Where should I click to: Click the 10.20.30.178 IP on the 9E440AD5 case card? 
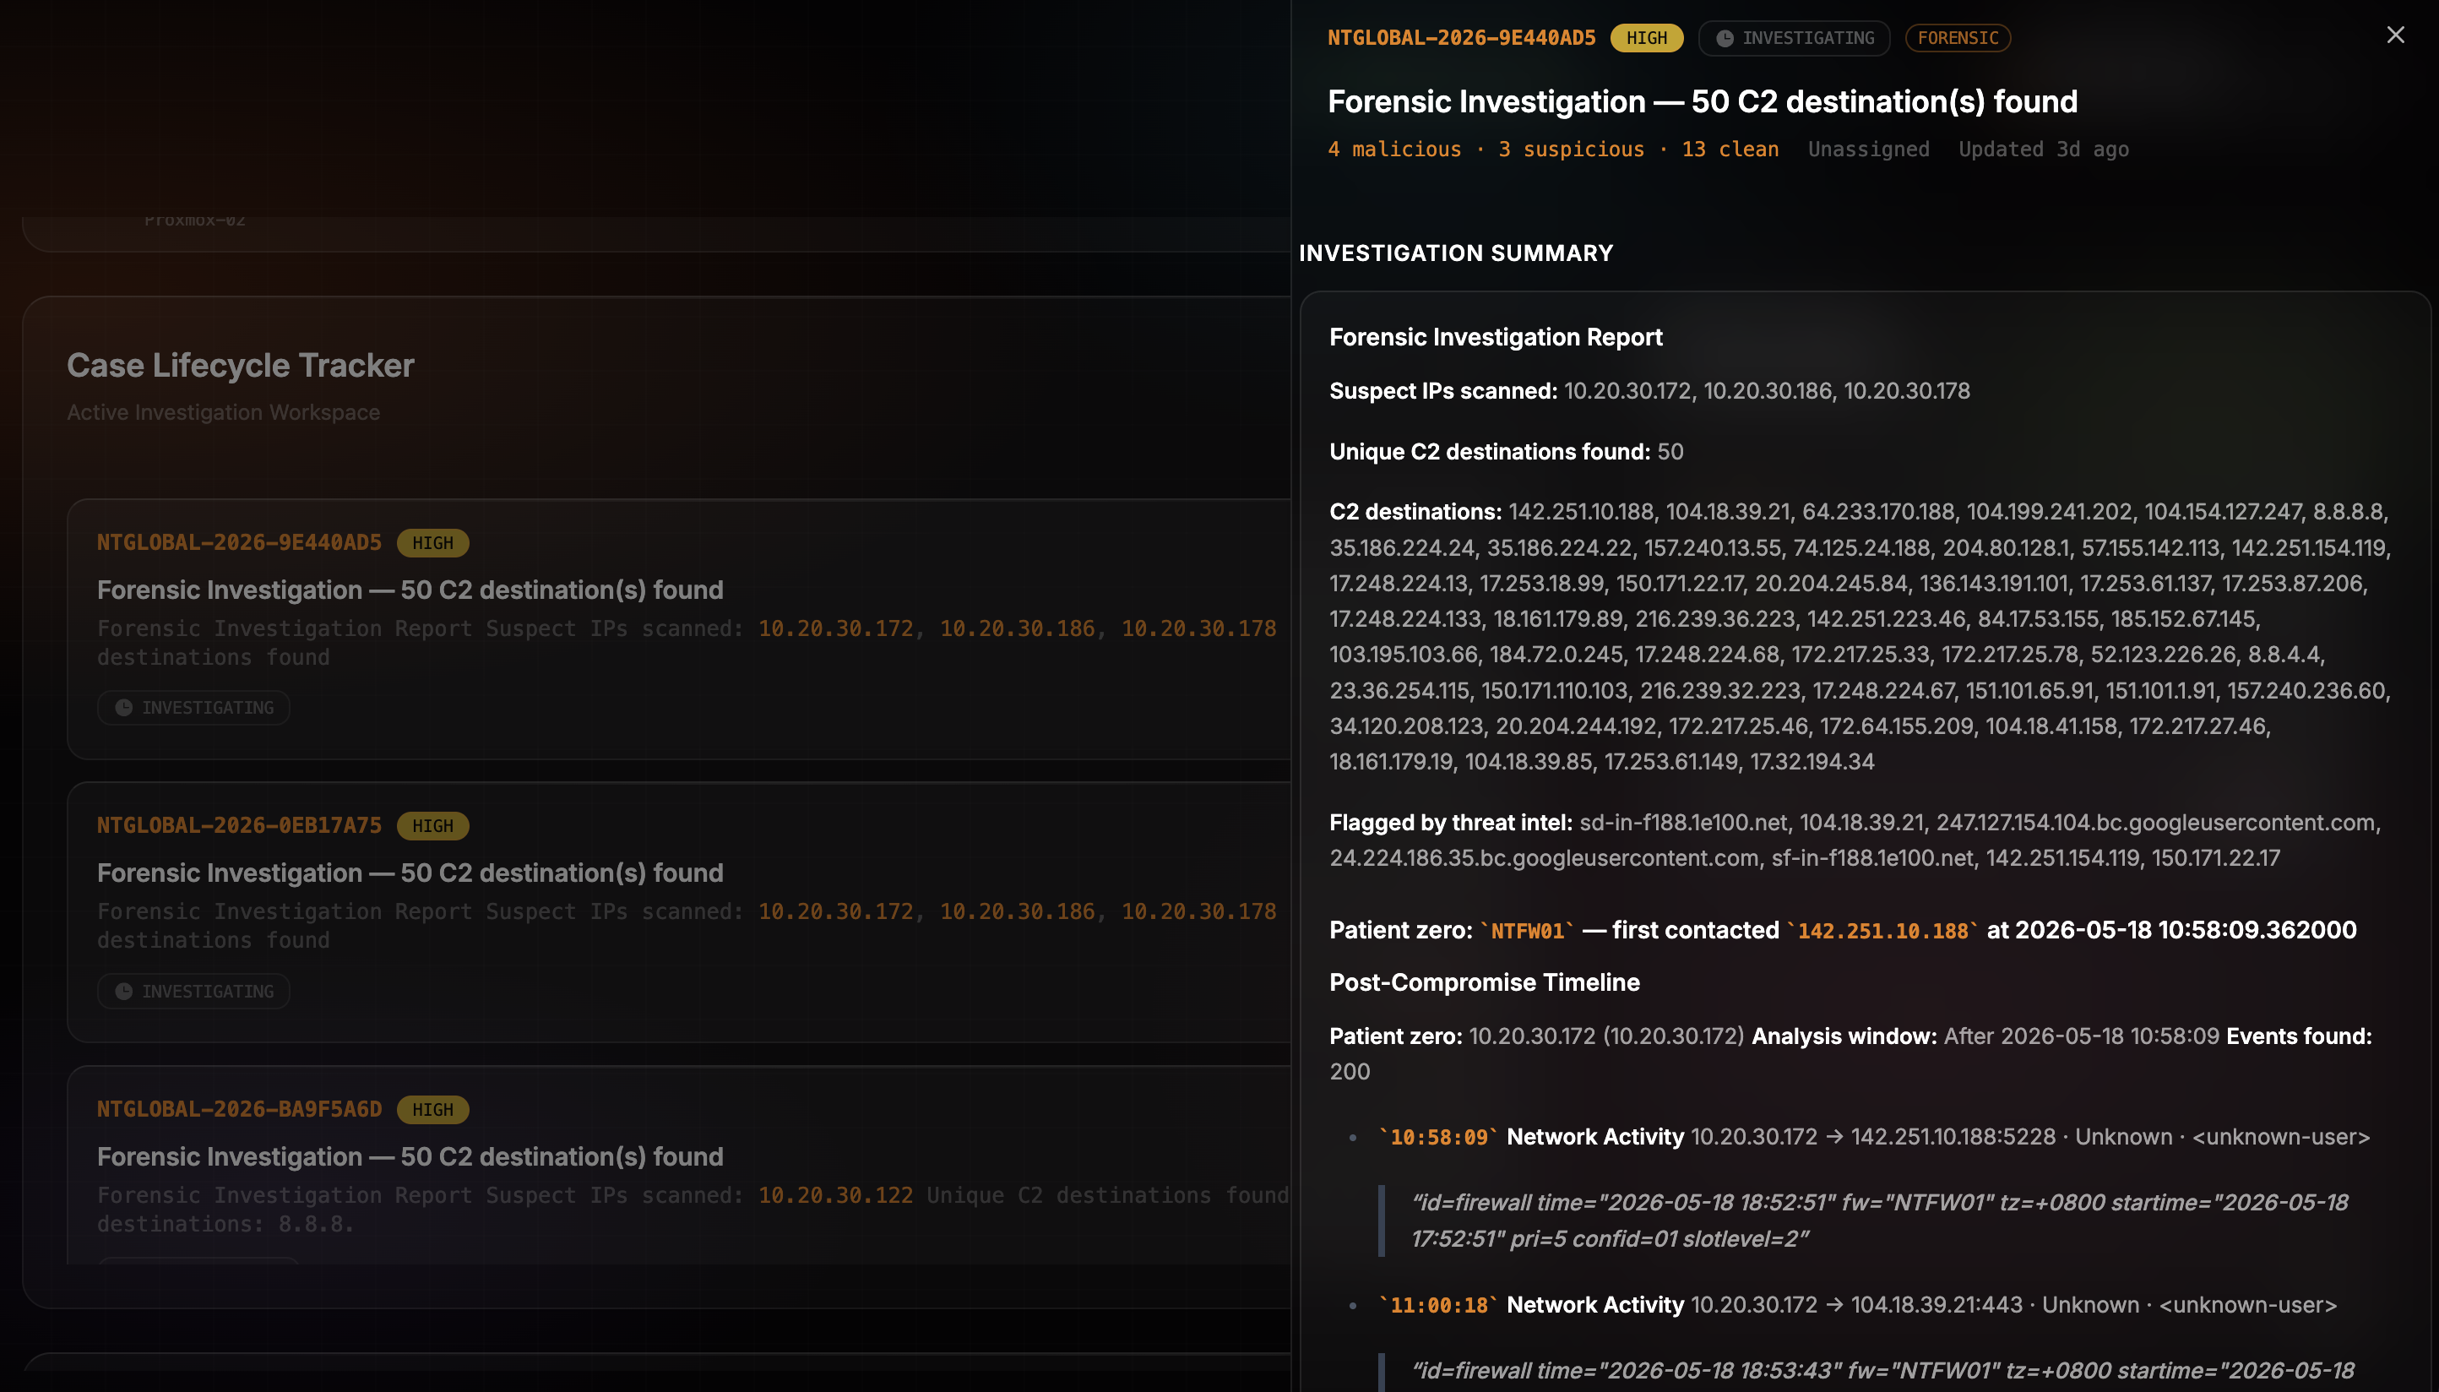(x=1198, y=629)
